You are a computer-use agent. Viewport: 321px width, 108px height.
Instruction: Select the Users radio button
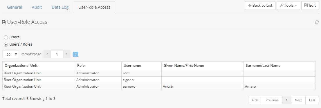[6, 37]
